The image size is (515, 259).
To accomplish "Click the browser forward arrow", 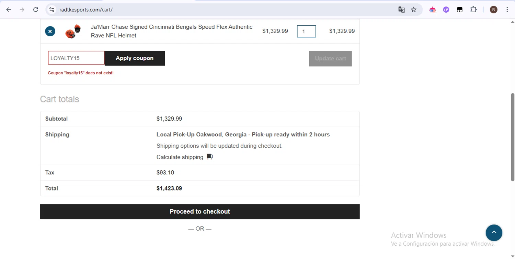I will click(22, 10).
